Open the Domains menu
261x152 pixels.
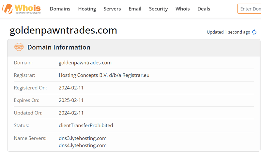tap(60, 9)
